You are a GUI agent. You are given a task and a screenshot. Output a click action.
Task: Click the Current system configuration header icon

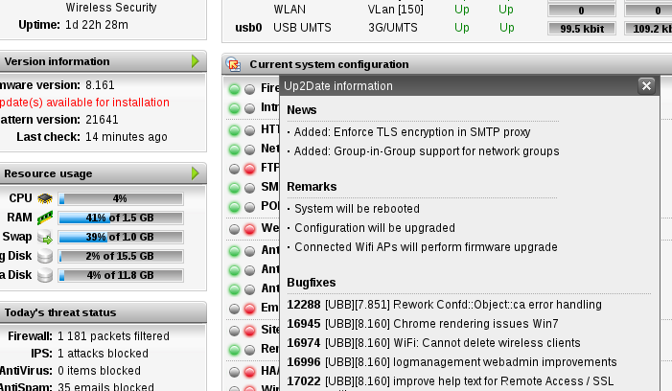233,65
